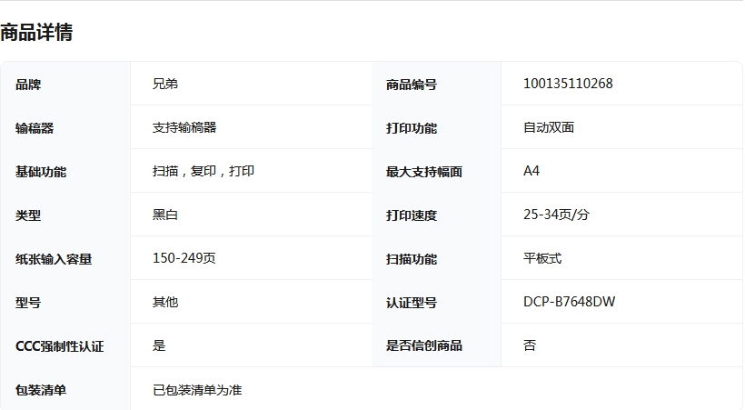This screenshot has width=745, height=410.
Task: Click the value 其他
Action: click(x=165, y=302)
